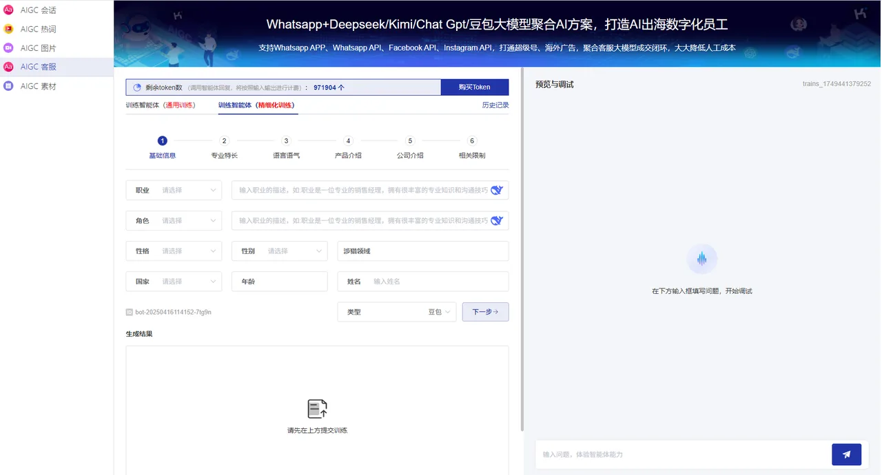Click the whale AI icon beside the 职业 description field
Viewport: 882px width, 475px height.
point(498,190)
